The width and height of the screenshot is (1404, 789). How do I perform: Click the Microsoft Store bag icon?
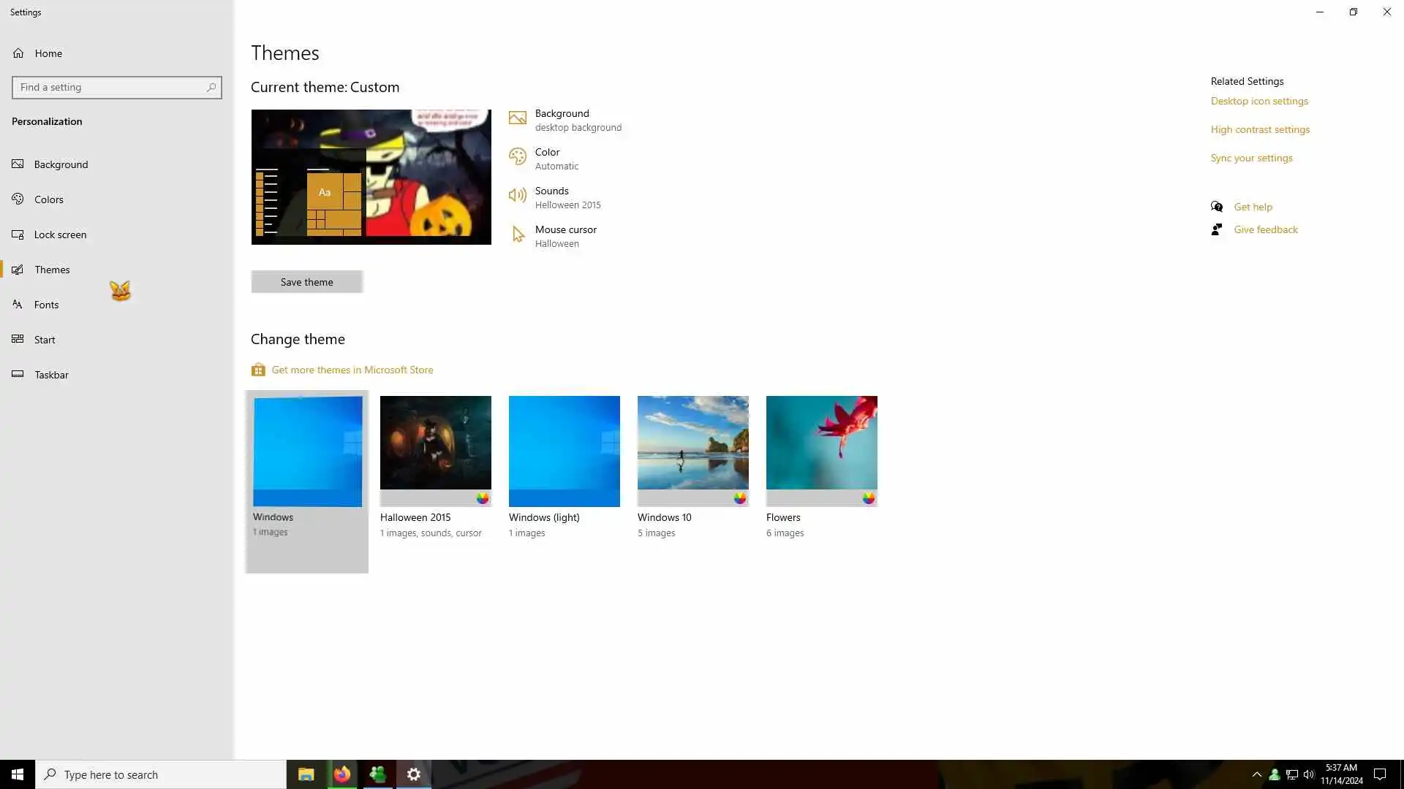(x=258, y=370)
